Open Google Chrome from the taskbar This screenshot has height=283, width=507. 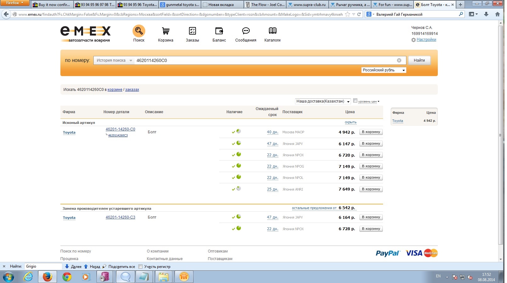(x=67, y=277)
